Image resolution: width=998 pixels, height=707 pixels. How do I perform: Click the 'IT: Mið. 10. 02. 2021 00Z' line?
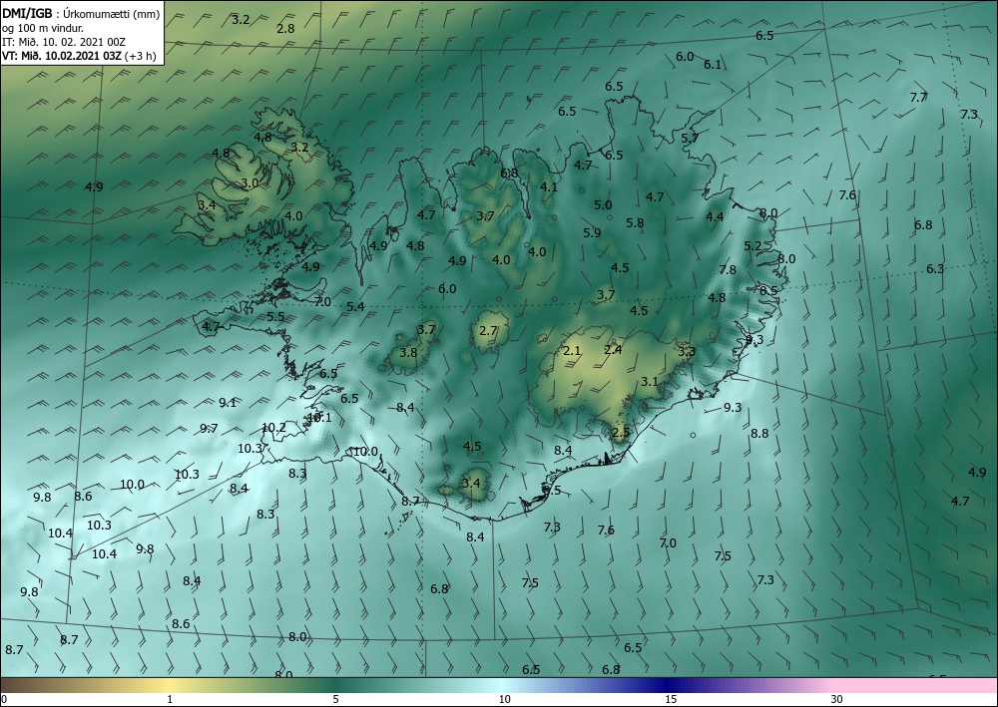click(64, 42)
